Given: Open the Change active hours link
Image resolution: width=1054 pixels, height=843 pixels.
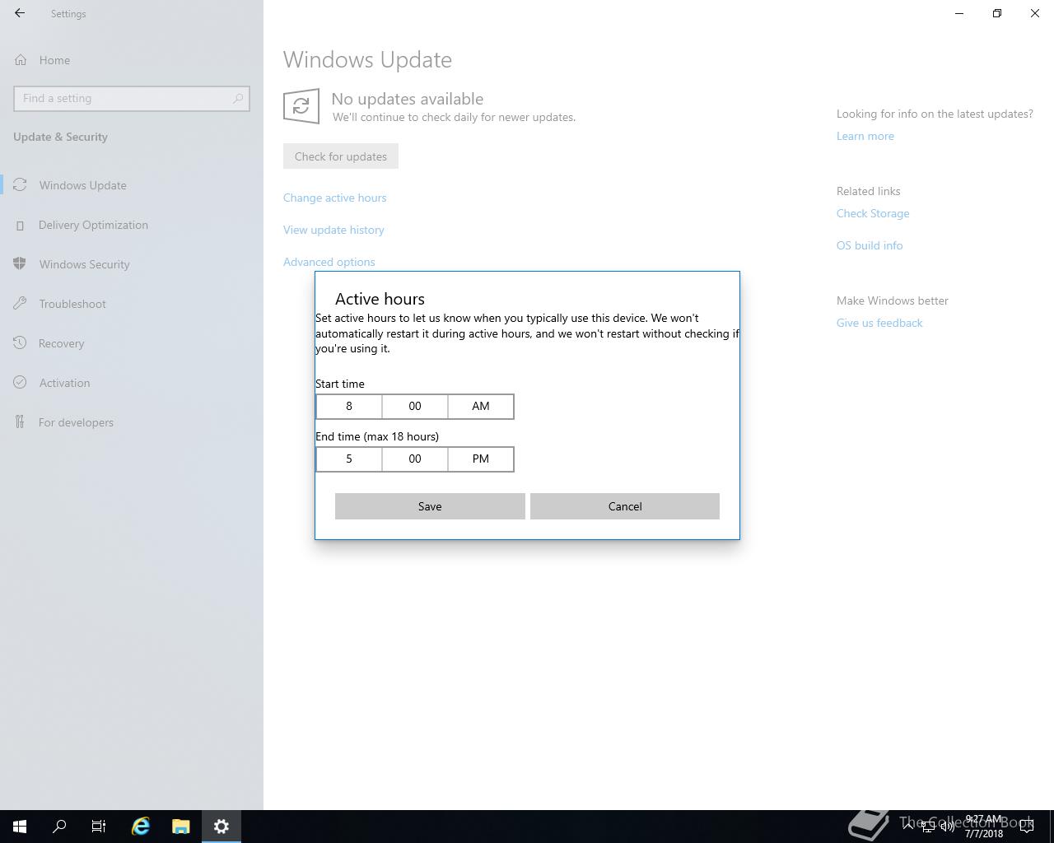Looking at the screenshot, I should coord(334,198).
